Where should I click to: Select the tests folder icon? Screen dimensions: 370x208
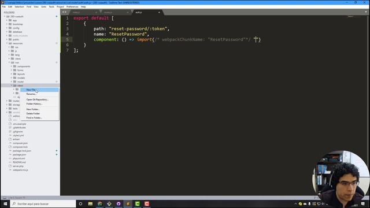click(10, 109)
